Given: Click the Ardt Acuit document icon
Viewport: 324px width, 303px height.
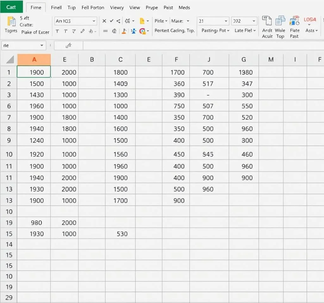Looking at the screenshot, I should tap(267, 21).
